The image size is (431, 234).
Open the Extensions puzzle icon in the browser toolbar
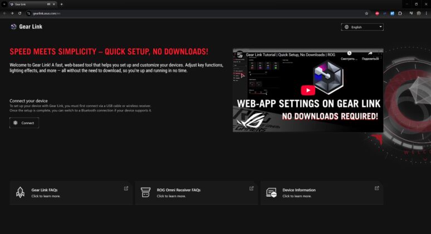tap(400, 13)
